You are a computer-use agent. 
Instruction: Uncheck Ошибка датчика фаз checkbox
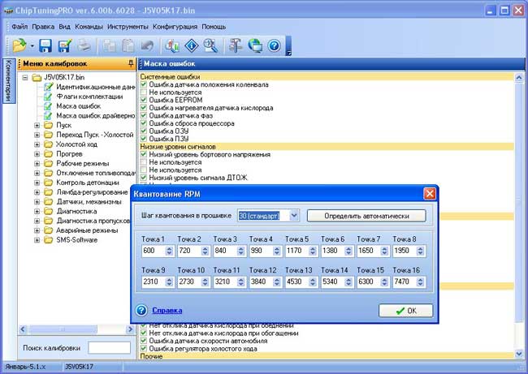coord(144,115)
